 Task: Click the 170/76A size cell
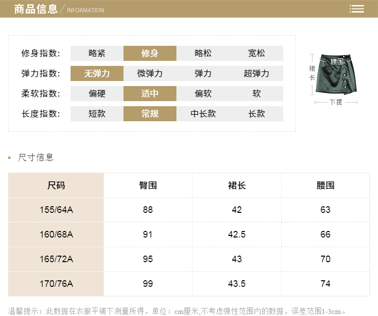[x=56, y=284]
